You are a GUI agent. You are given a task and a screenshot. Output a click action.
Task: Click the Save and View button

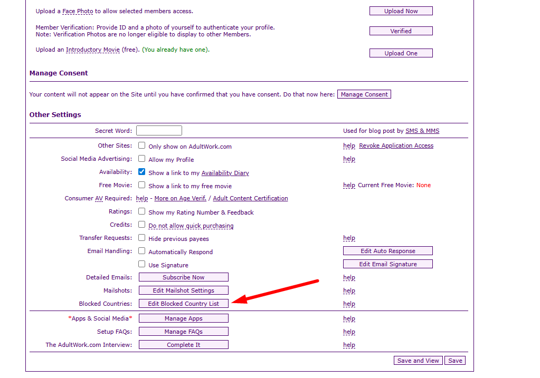pyautogui.click(x=418, y=361)
